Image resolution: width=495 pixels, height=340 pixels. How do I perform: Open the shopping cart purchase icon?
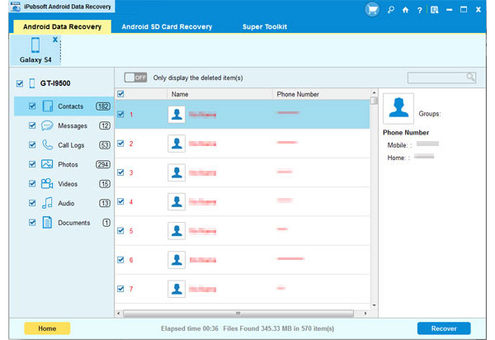click(x=373, y=10)
